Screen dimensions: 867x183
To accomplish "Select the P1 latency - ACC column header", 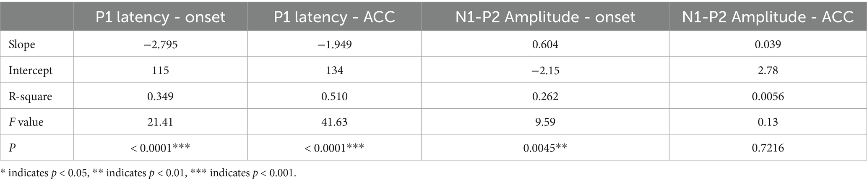I will 334,17.
